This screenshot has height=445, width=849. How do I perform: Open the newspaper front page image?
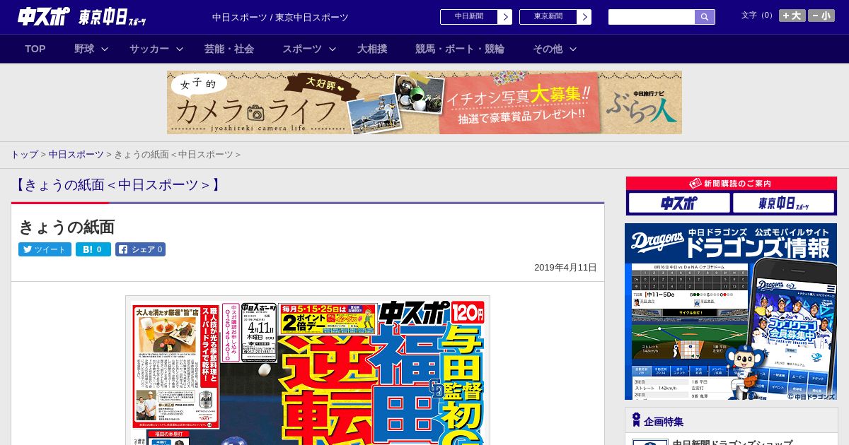(x=308, y=370)
